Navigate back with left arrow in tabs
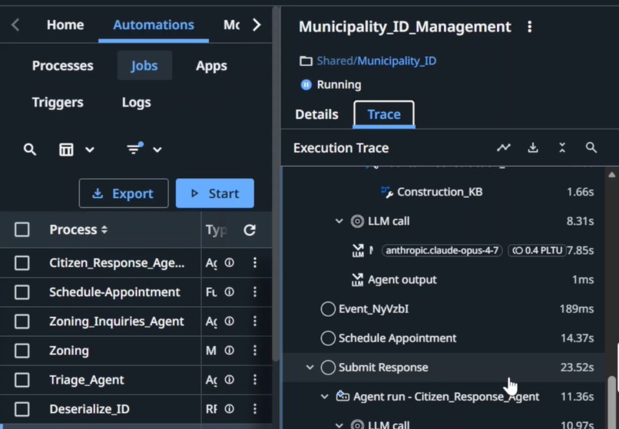 click(15, 25)
